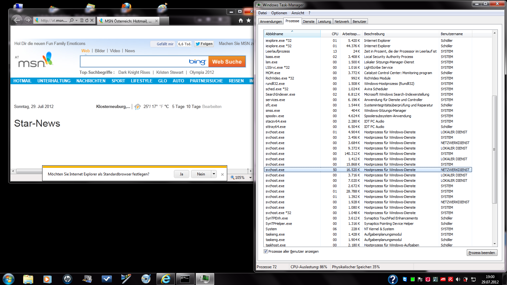Open the ATI Catalyst tray icon
The height and width of the screenshot is (285, 507).
[443, 279]
